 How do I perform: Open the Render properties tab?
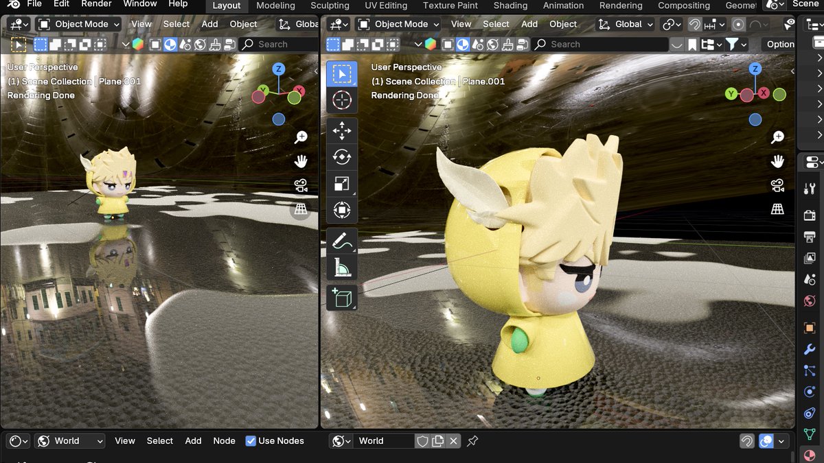[x=810, y=215]
